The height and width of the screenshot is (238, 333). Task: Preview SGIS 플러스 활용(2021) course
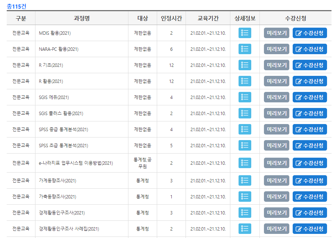tap(277, 113)
